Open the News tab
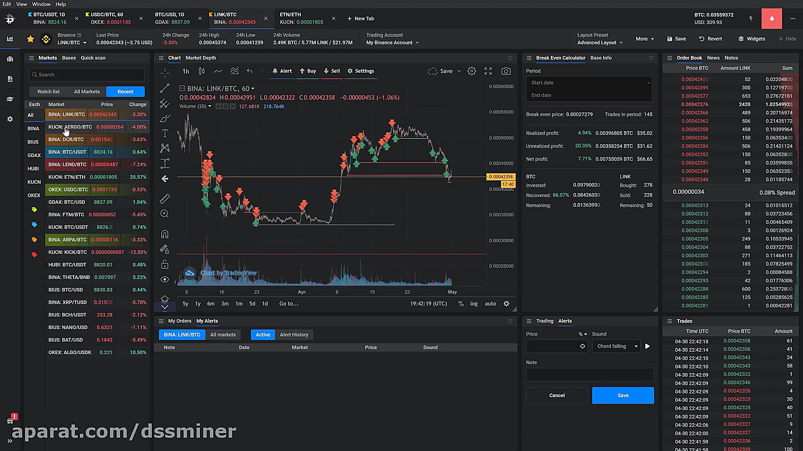Screen dimensions: 803x451 [x=713, y=58]
